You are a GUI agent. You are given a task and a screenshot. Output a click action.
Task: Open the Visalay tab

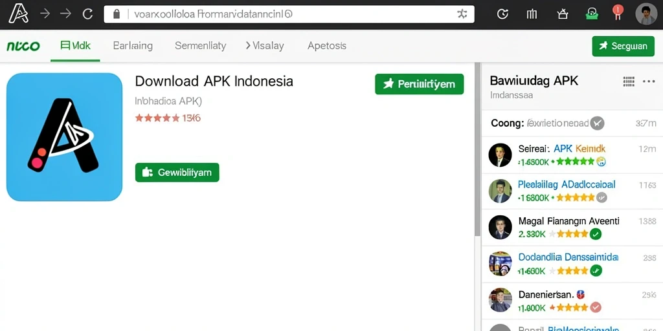pos(265,46)
